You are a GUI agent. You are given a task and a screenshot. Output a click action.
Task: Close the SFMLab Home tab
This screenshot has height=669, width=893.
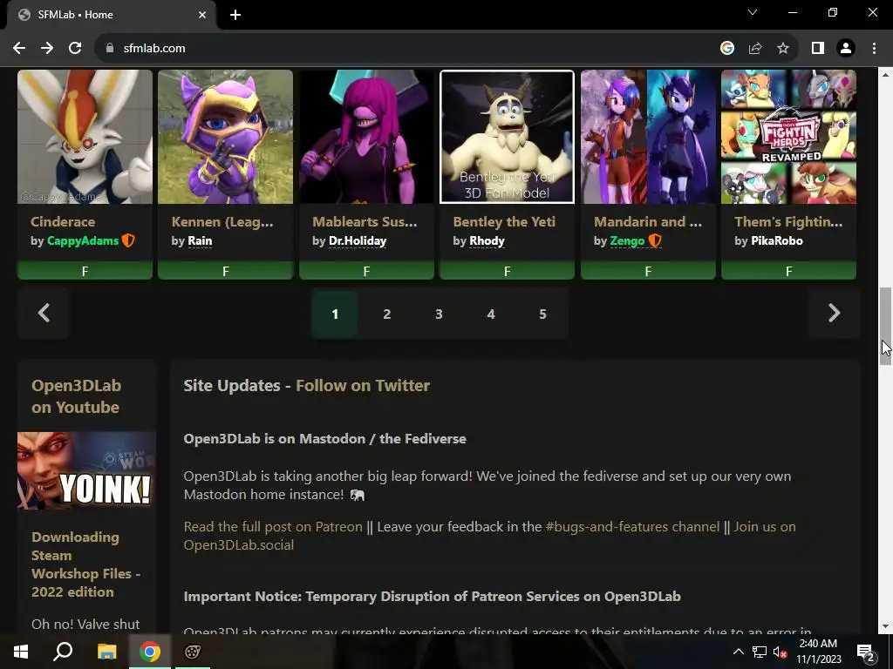[x=202, y=15]
